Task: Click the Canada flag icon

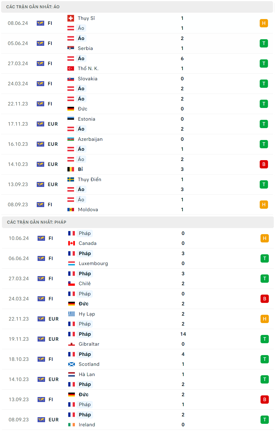Action: click(x=72, y=243)
